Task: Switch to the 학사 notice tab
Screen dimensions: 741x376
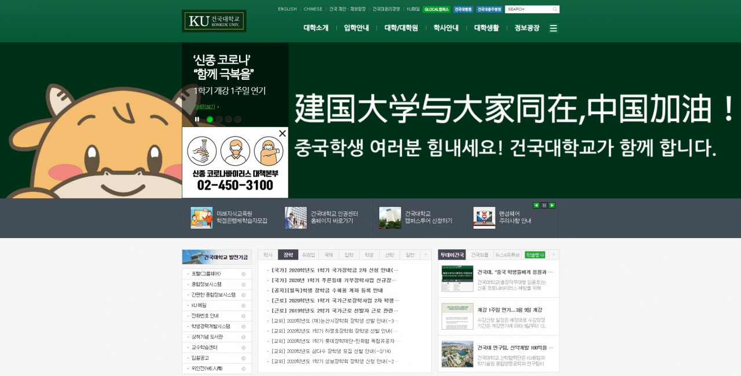Action: (x=268, y=255)
